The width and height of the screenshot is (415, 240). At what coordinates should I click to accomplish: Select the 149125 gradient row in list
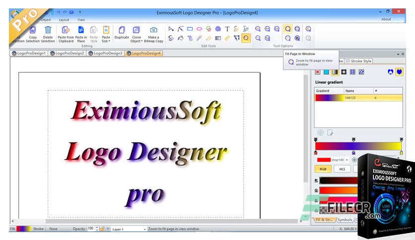coord(358,98)
